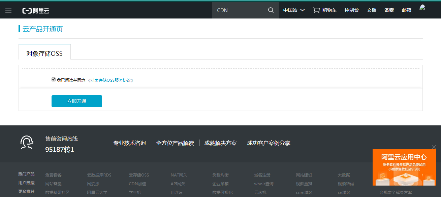441x197 pixels.
Task: Click the 网安法 footer link
Action: point(93,184)
